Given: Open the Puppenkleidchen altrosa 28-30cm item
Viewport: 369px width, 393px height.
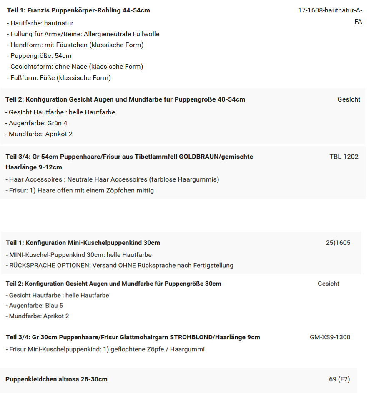Looking at the screenshot, I should click(56, 379).
